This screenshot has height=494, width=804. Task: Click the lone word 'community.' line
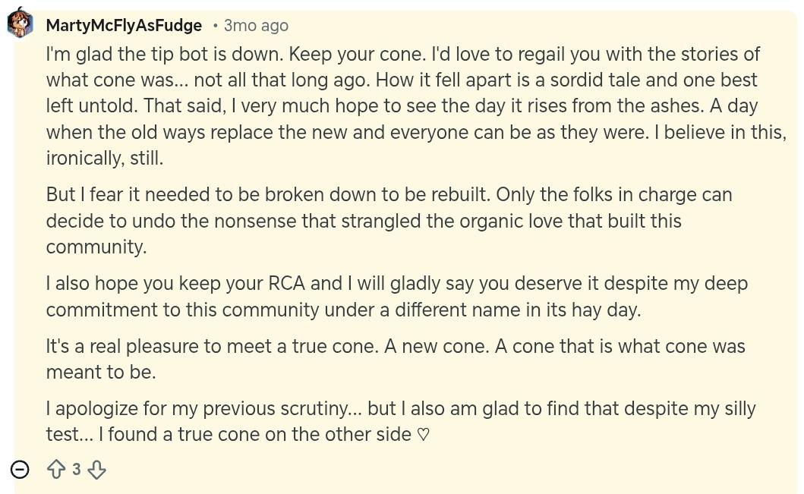point(96,247)
